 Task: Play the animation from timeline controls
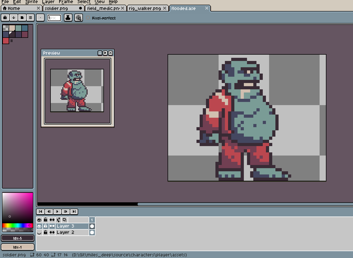(x=57, y=211)
